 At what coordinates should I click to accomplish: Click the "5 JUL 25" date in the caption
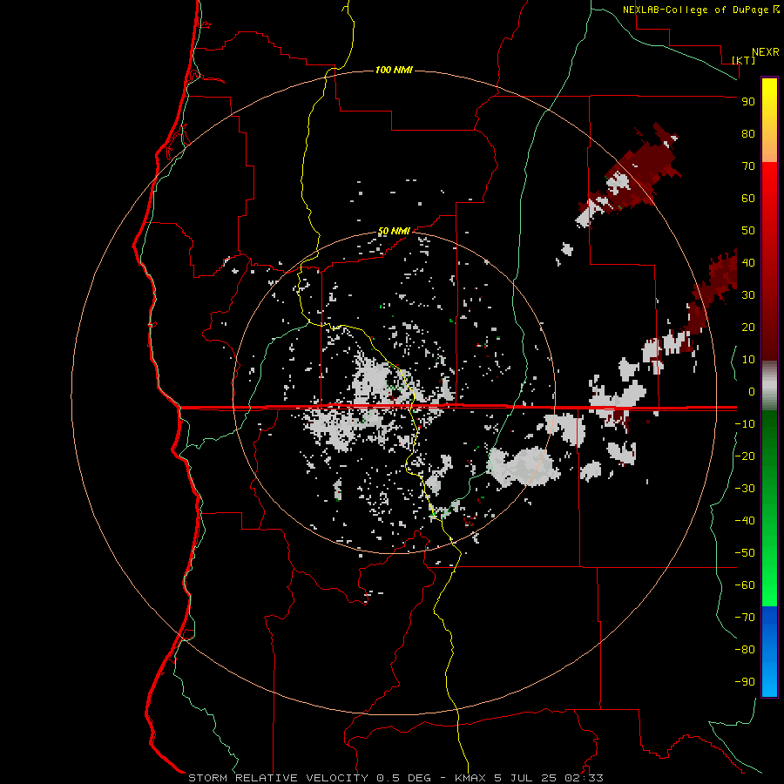click(x=525, y=778)
